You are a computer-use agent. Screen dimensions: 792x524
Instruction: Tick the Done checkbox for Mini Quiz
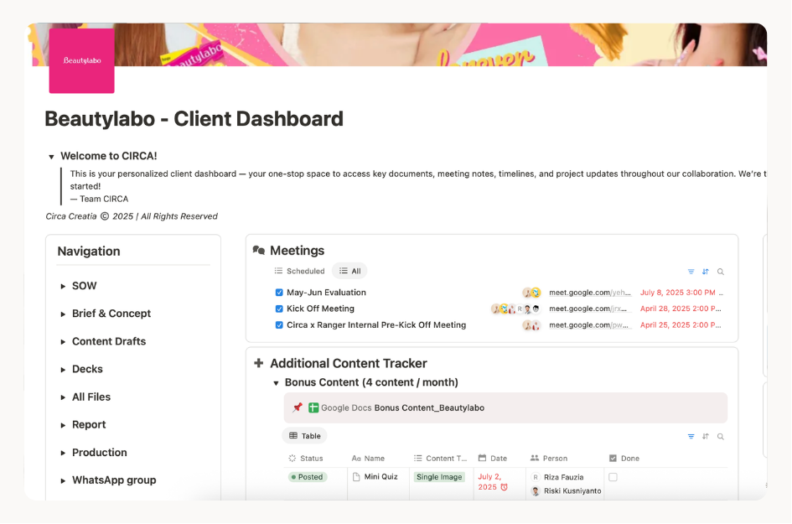tap(613, 477)
